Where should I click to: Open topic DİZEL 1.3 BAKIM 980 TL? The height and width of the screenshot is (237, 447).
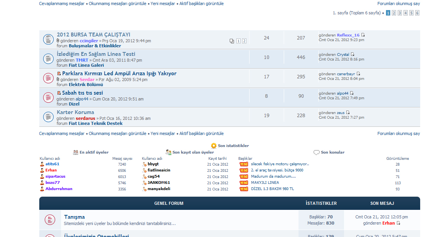[272, 189]
